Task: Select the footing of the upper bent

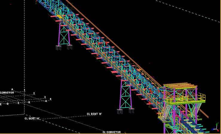Action: tap(59, 46)
